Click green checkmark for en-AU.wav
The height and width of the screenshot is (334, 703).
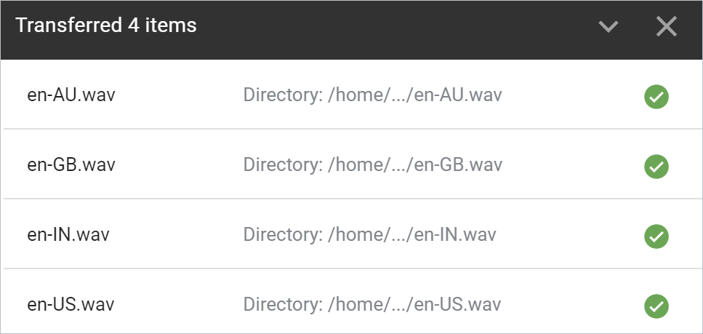pos(656,96)
